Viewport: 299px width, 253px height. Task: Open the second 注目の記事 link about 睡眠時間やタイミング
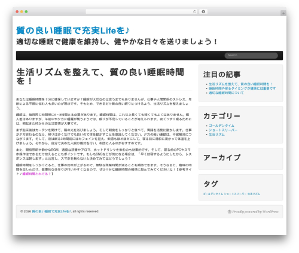[x=242, y=89]
